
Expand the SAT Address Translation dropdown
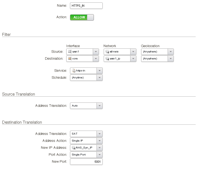point(99,134)
